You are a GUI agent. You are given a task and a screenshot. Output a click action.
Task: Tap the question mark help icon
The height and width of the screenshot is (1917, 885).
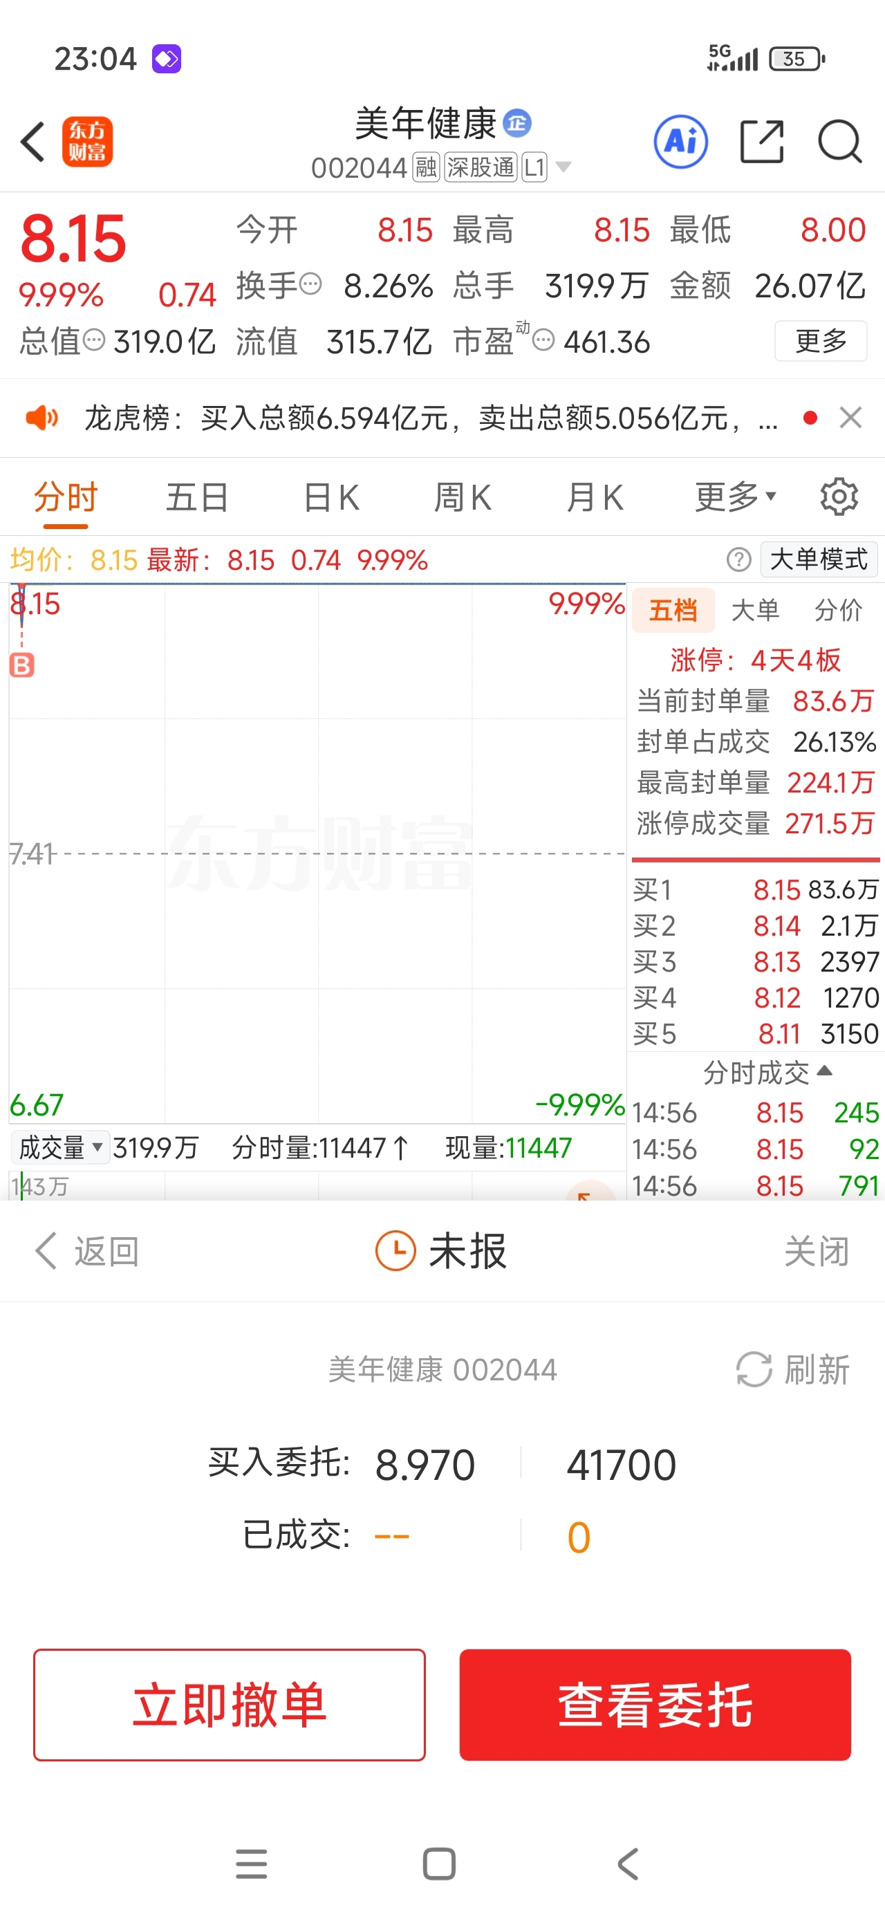pyautogui.click(x=738, y=559)
